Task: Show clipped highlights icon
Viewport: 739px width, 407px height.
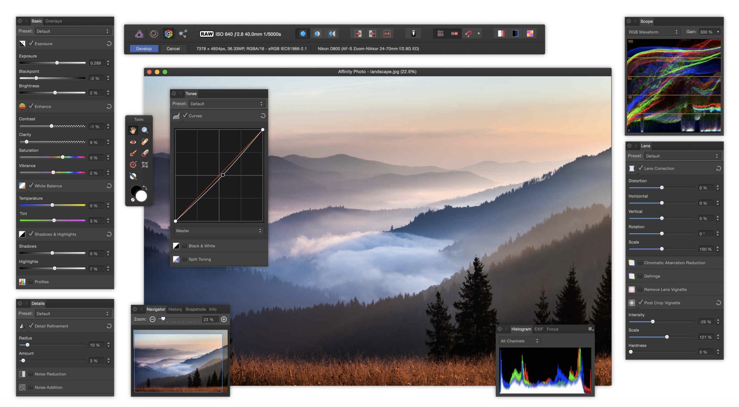Action: (x=501, y=34)
